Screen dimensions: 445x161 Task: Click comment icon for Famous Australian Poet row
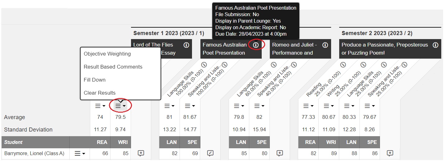pyautogui.click(x=210, y=153)
